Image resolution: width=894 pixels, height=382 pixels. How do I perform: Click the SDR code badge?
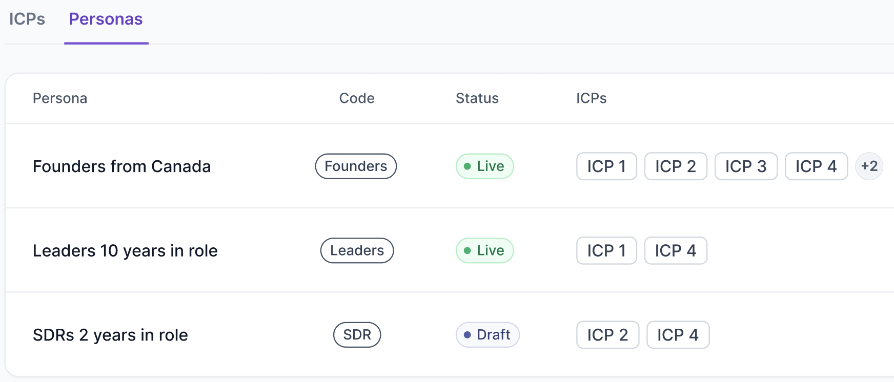pos(357,335)
